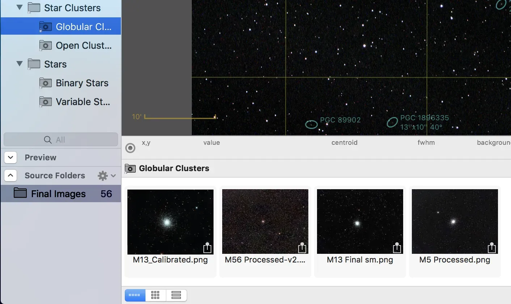Viewport: 511px width, 304px height.
Task: Open the M5 Processed.png thumbnail
Action: (455, 221)
